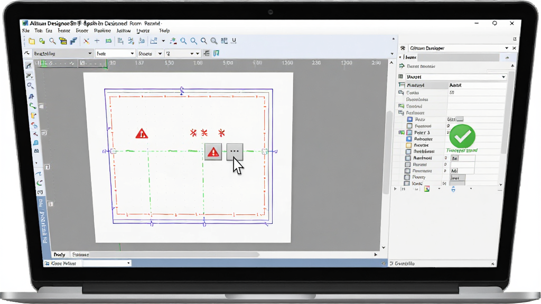
Task: Toggle checkbox for the row with value 'Ineı'
Action: (x=407, y=177)
